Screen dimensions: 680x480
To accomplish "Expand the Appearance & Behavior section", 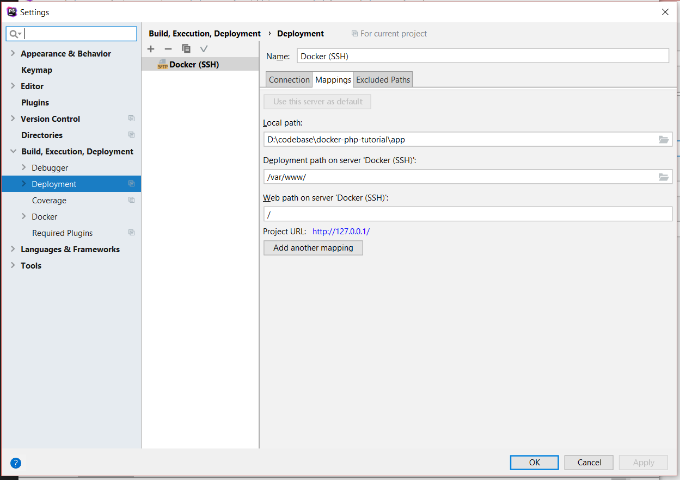I will click(x=13, y=53).
